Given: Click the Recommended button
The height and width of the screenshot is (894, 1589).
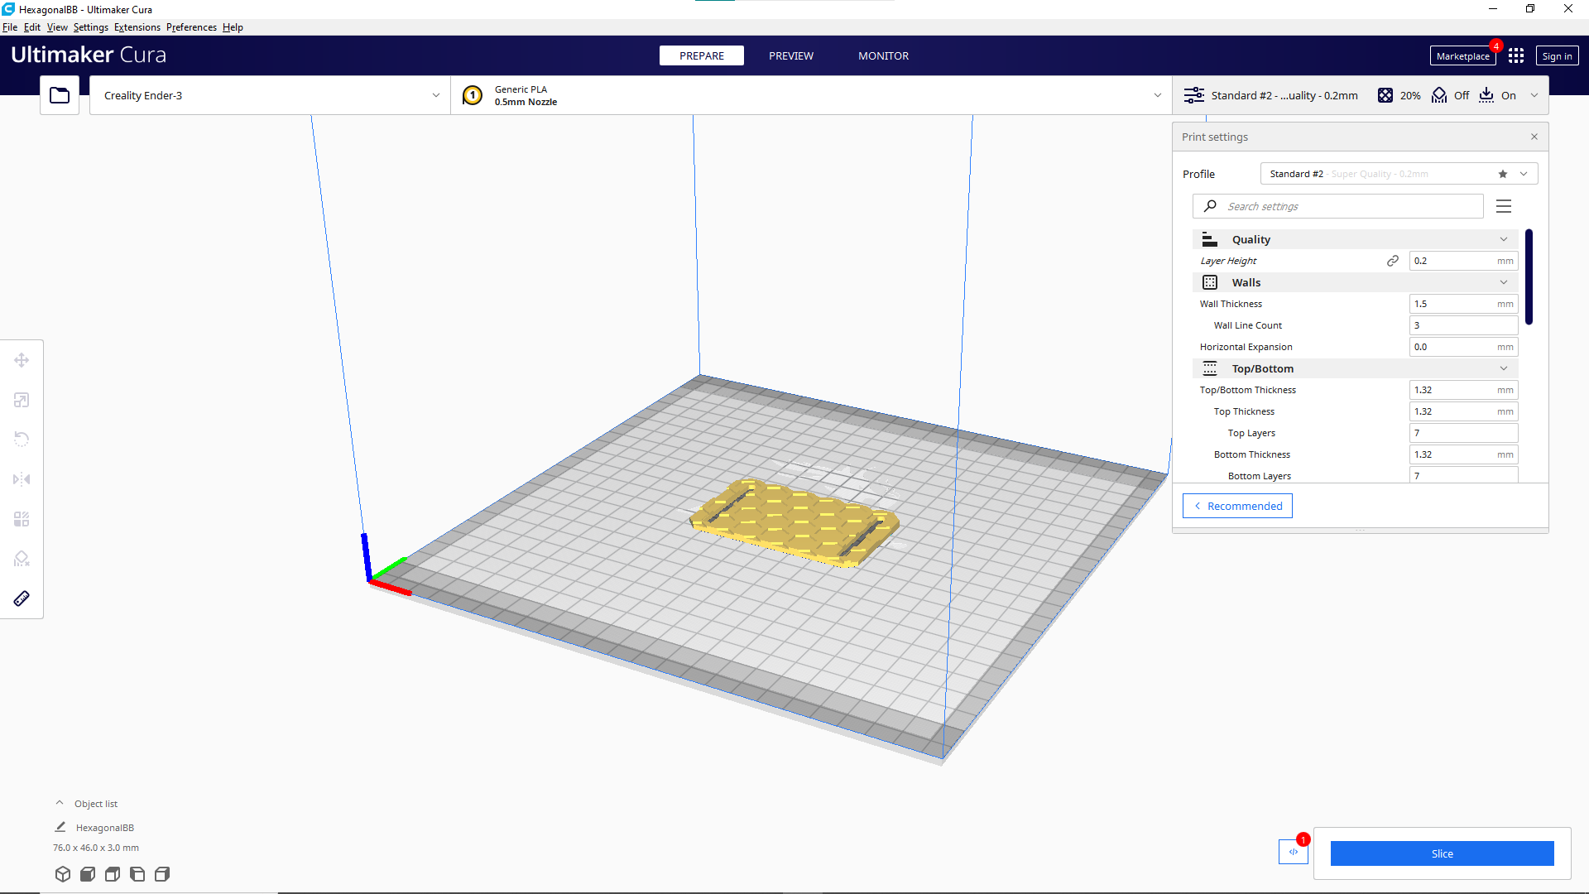Looking at the screenshot, I should click(x=1237, y=506).
